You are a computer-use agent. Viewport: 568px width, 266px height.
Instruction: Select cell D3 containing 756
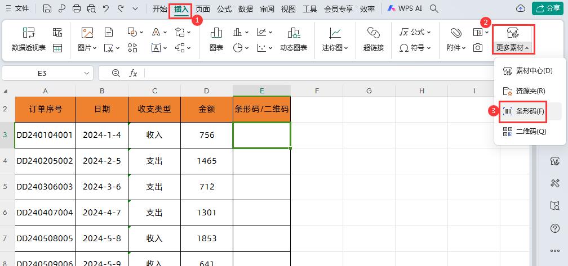pos(207,135)
